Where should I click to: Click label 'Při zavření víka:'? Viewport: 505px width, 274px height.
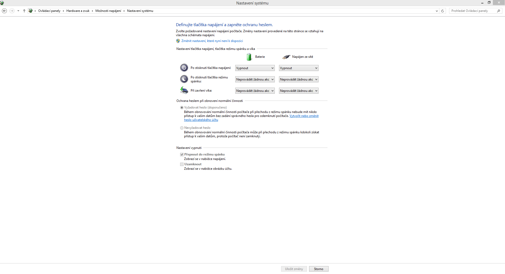click(201, 91)
